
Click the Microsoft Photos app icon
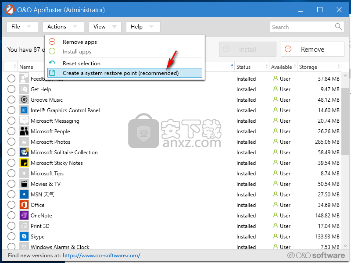[x=24, y=142]
